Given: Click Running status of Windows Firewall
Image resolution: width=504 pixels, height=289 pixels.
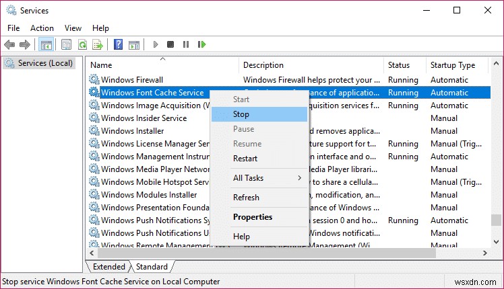Looking at the screenshot, I should coord(403,80).
